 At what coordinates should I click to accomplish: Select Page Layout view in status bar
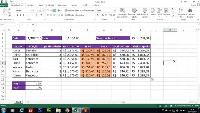coord(166,106)
